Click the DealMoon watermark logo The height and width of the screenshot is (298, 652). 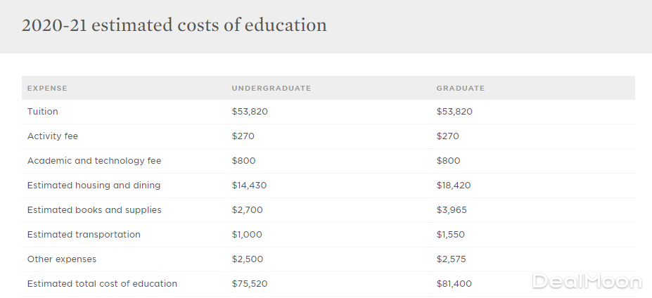coord(587,282)
